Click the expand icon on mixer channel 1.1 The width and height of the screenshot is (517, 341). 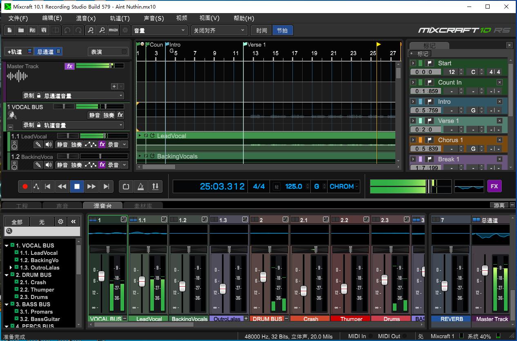[x=164, y=220]
